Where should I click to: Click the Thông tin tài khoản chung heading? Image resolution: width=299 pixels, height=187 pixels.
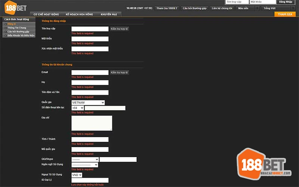(x=57, y=65)
